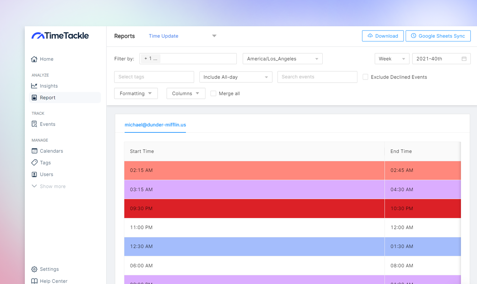The height and width of the screenshot is (284, 477).
Task: Click the Download button
Action: coord(383,36)
